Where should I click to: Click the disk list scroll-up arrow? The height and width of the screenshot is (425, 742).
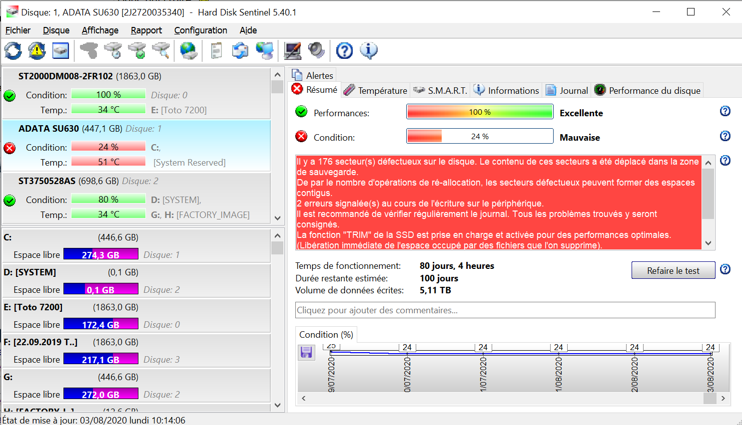(x=277, y=74)
